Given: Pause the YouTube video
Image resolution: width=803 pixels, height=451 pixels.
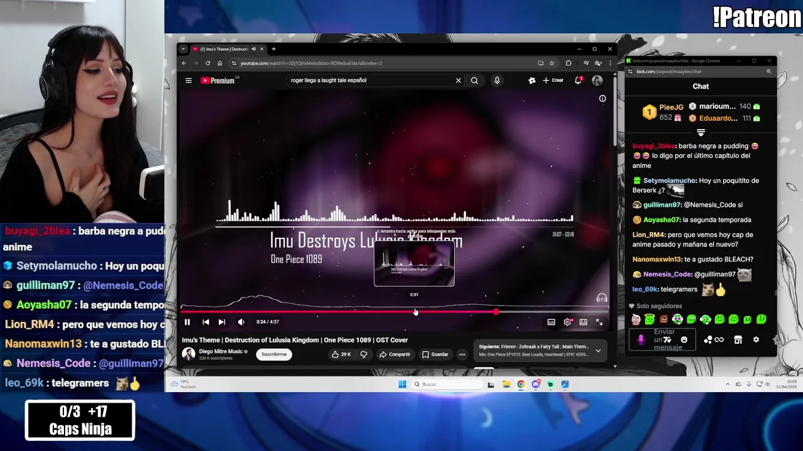Looking at the screenshot, I should [187, 322].
